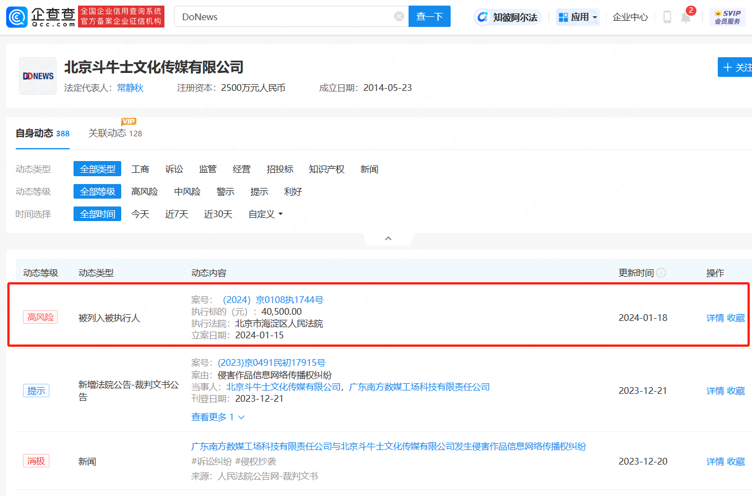
Task: Click the 被列入被执行人 cell
Action: pyautogui.click(x=109, y=318)
